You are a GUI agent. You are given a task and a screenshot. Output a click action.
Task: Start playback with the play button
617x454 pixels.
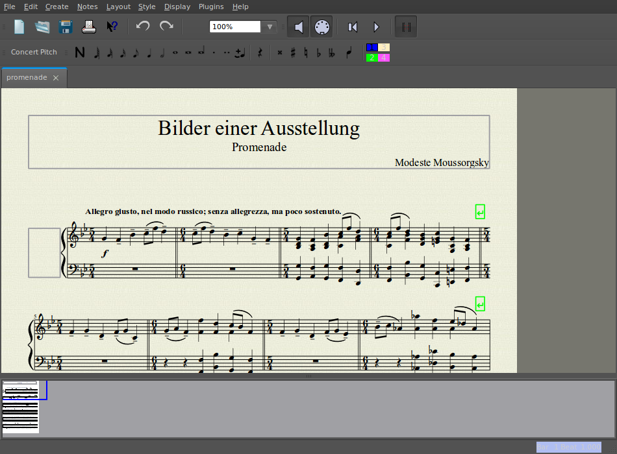pos(376,27)
